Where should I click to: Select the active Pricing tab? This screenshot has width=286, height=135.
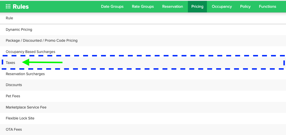(x=197, y=6)
